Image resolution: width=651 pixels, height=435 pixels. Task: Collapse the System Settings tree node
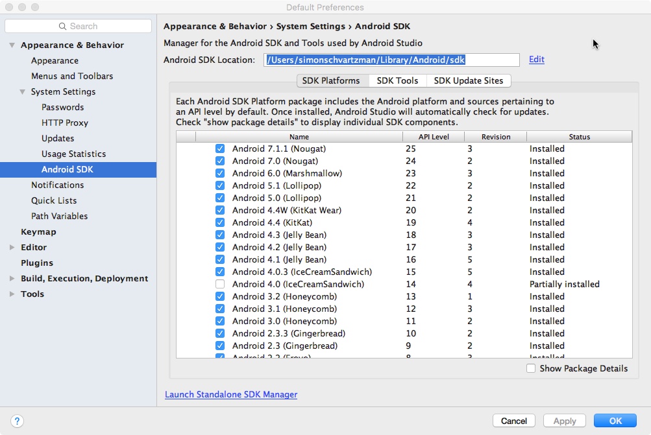[23, 92]
